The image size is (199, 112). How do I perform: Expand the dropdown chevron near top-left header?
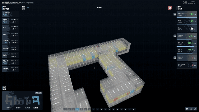point(28,8)
